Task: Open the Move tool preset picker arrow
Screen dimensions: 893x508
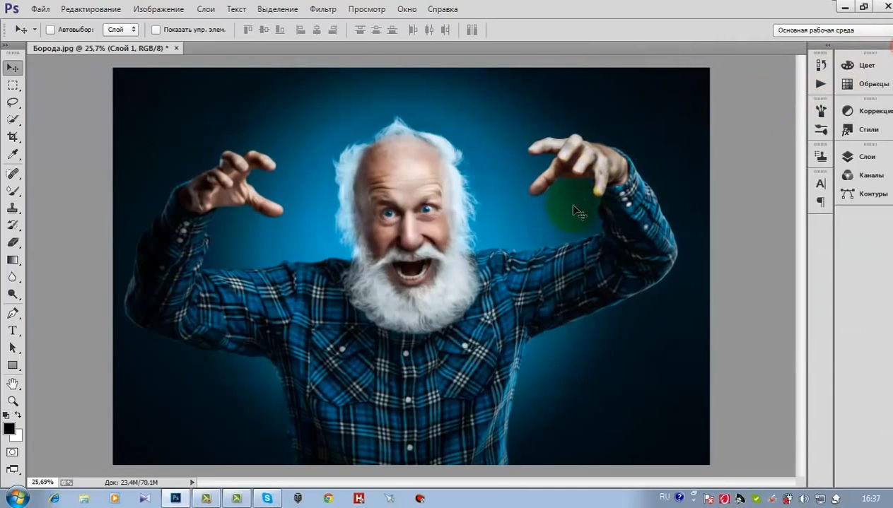Action: [x=35, y=30]
